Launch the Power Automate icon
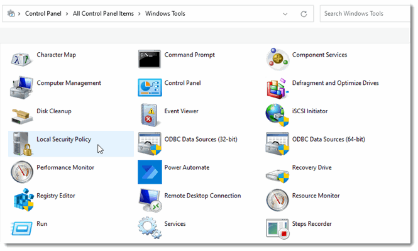The width and height of the screenshot is (418, 251). point(150,172)
